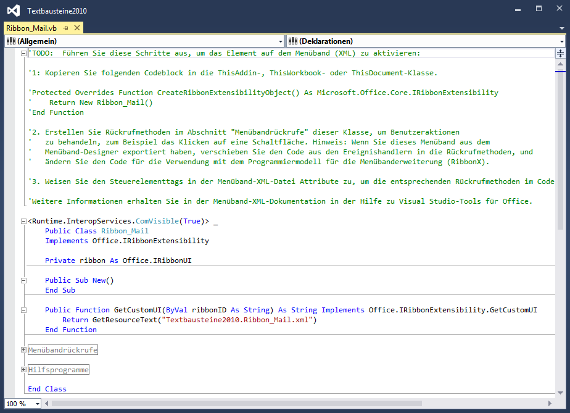Click the Visual Studio logo icon
The image size is (570, 413).
tap(14, 10)
